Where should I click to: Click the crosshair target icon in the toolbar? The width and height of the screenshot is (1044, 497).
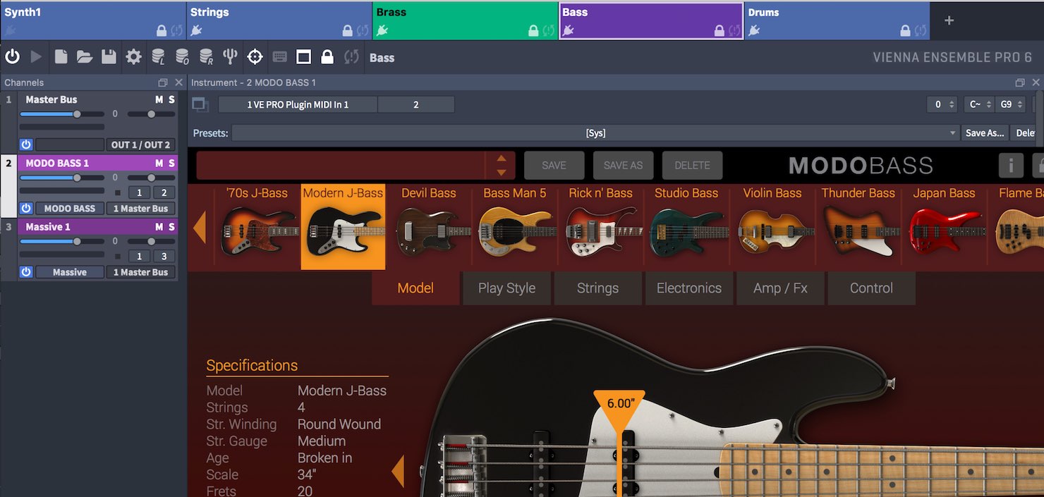pos(255,57)
